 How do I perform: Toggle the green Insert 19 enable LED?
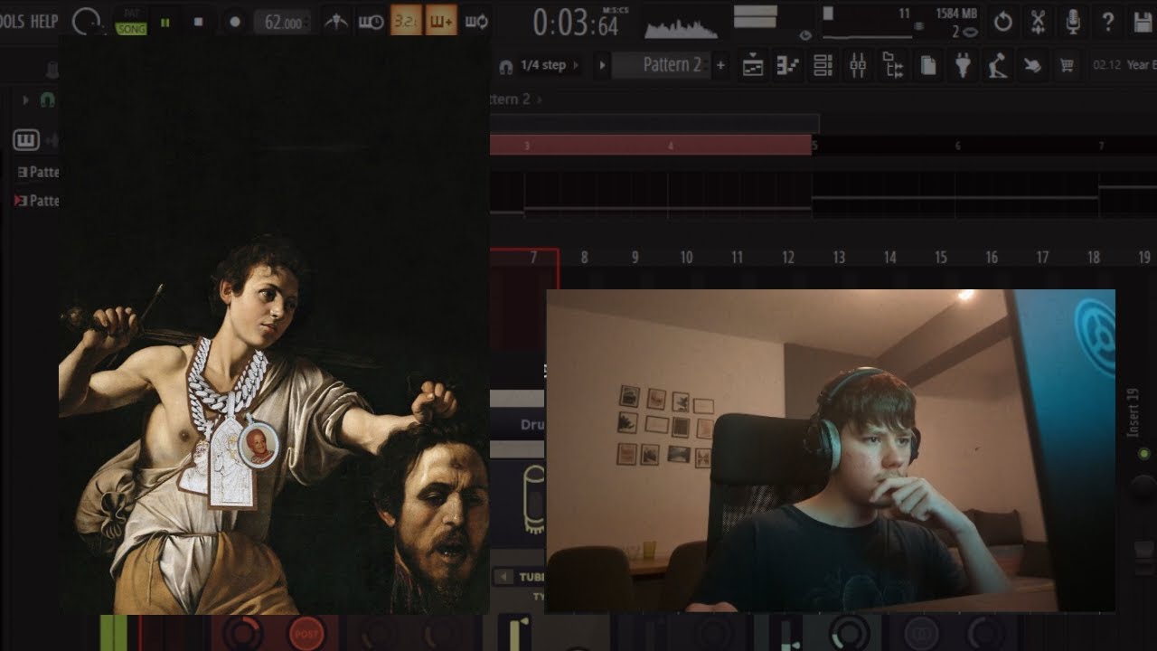tap(1144, 453)
